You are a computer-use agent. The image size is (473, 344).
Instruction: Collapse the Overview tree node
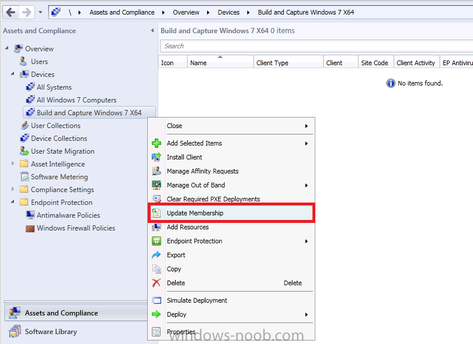6,48
